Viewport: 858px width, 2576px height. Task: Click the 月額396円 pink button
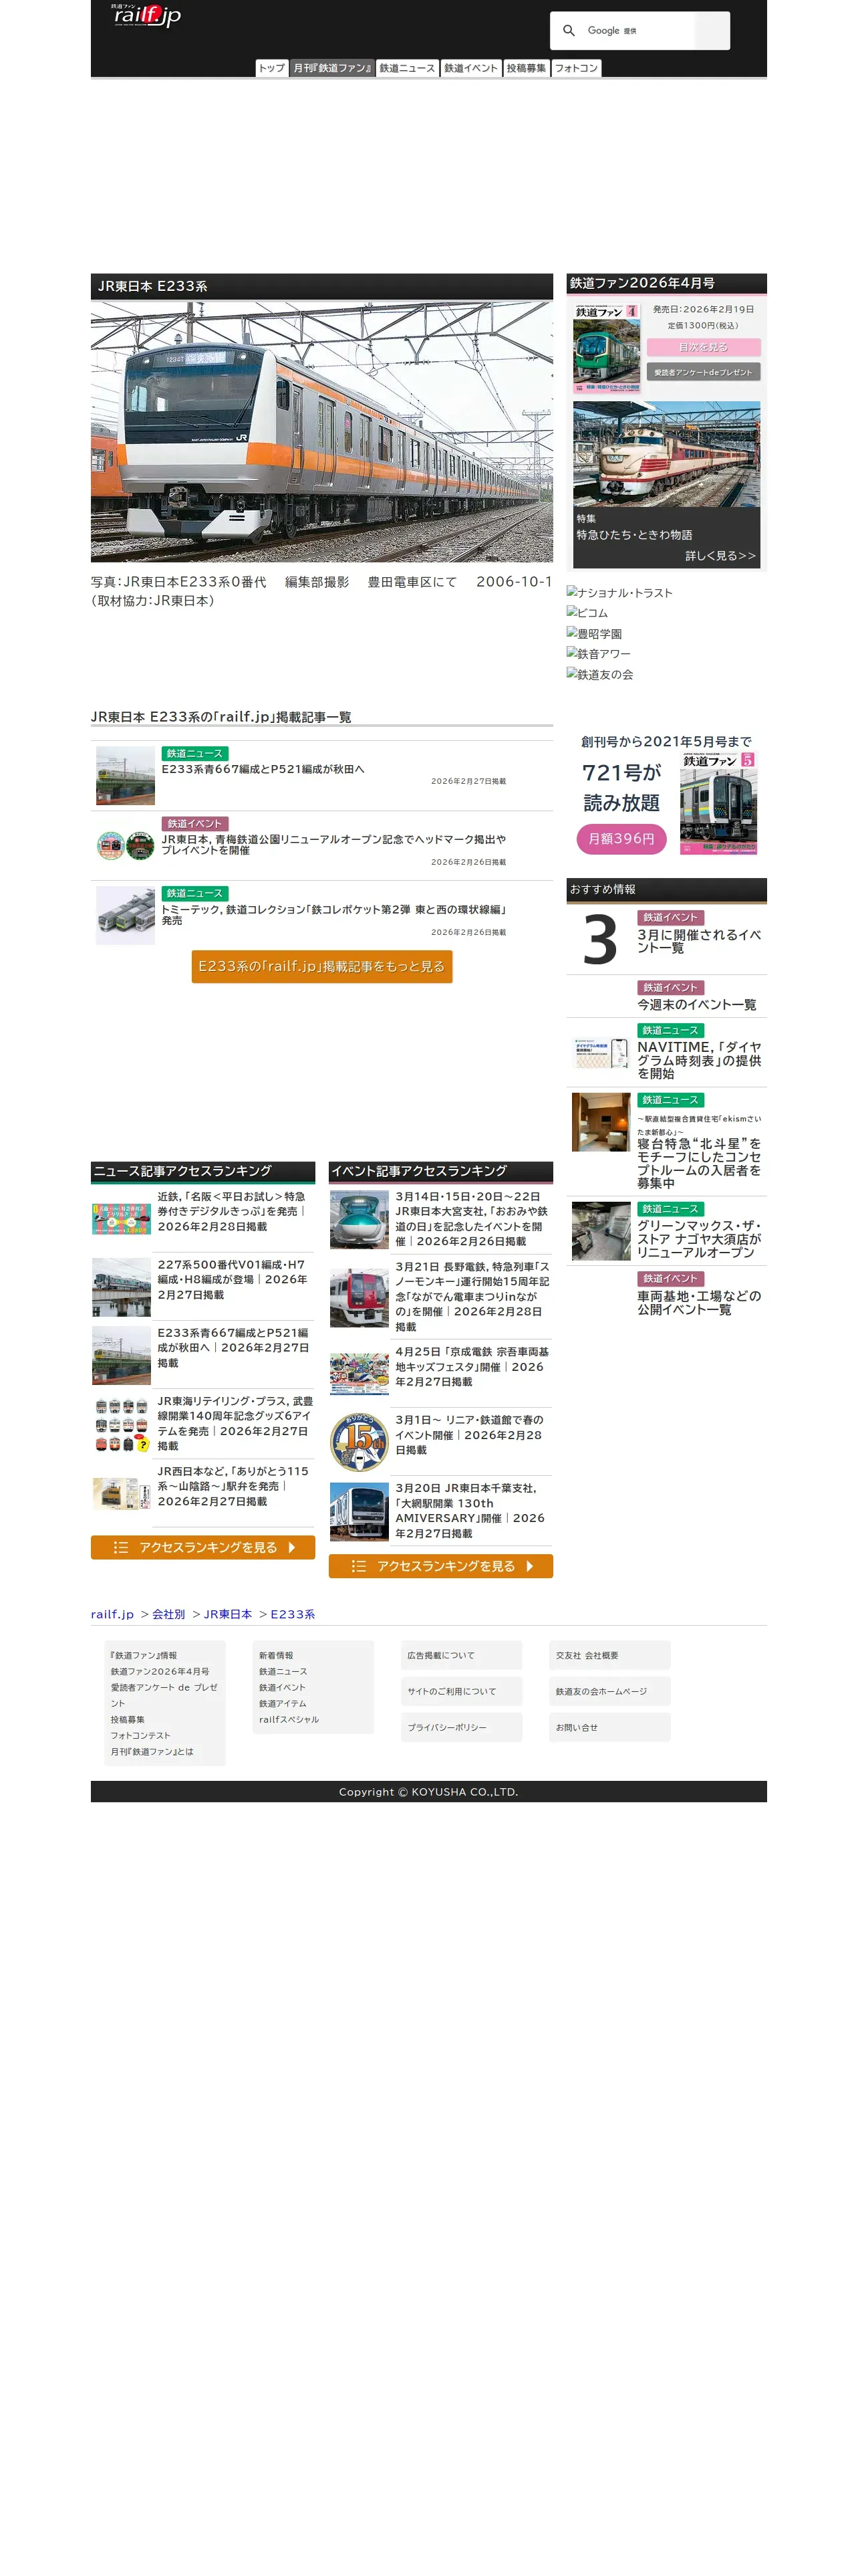(x=621, y=839)
